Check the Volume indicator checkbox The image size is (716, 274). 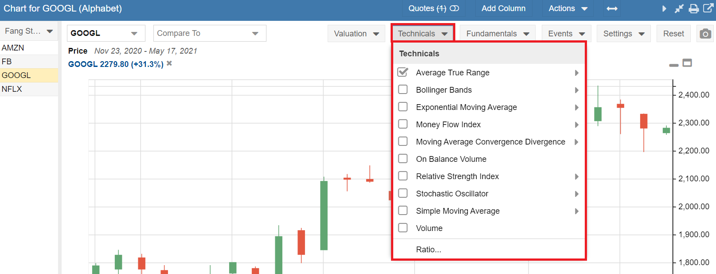pyautogui.click(x=403, y=228)
